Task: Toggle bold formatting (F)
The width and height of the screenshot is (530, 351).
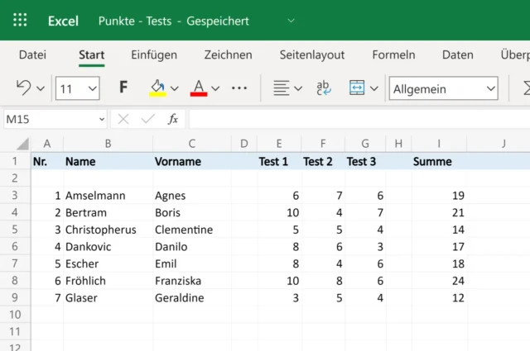Action: 123,88
